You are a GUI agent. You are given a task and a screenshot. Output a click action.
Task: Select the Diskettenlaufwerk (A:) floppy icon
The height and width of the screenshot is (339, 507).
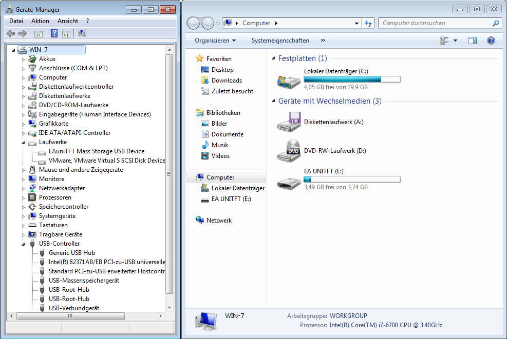point(288,122)
